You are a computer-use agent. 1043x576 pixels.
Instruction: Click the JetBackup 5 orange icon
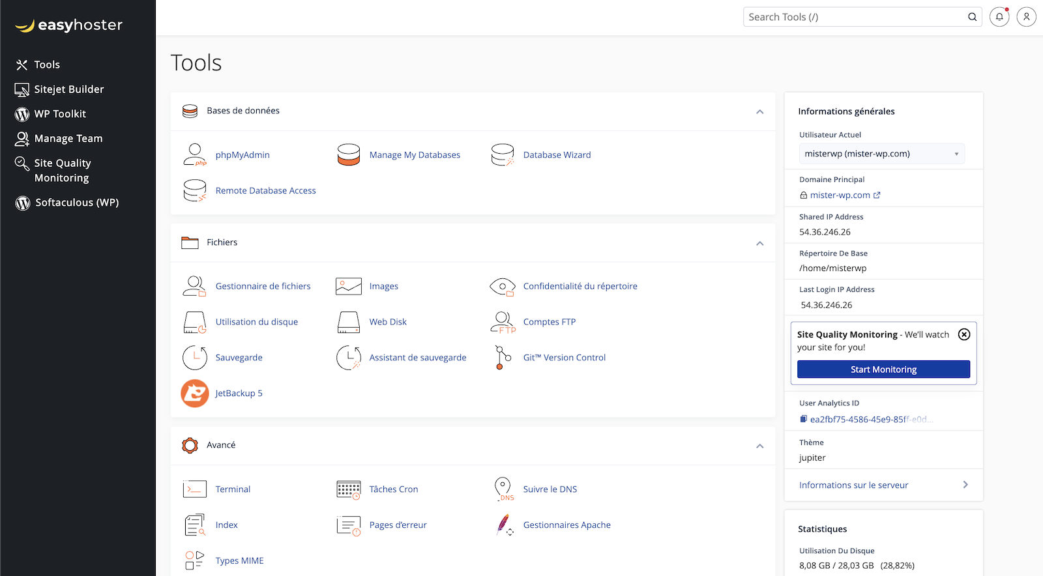point(194,394)
